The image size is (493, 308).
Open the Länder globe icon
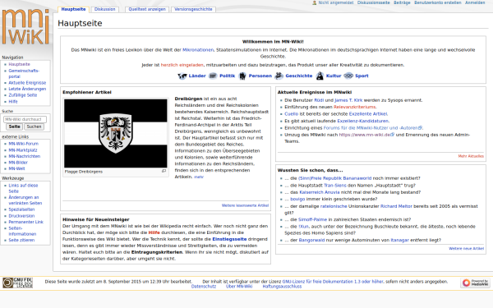[182, 76]
